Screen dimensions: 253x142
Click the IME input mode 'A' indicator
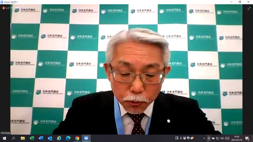pos(181,138)
